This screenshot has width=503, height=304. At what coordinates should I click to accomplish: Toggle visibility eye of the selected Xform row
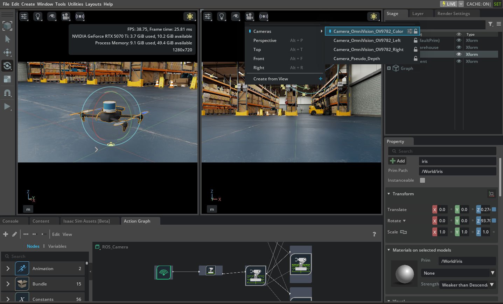coord(459,54)
